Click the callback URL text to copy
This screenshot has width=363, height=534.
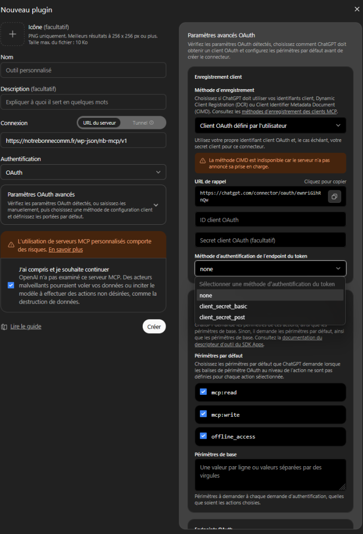(260, 196)
